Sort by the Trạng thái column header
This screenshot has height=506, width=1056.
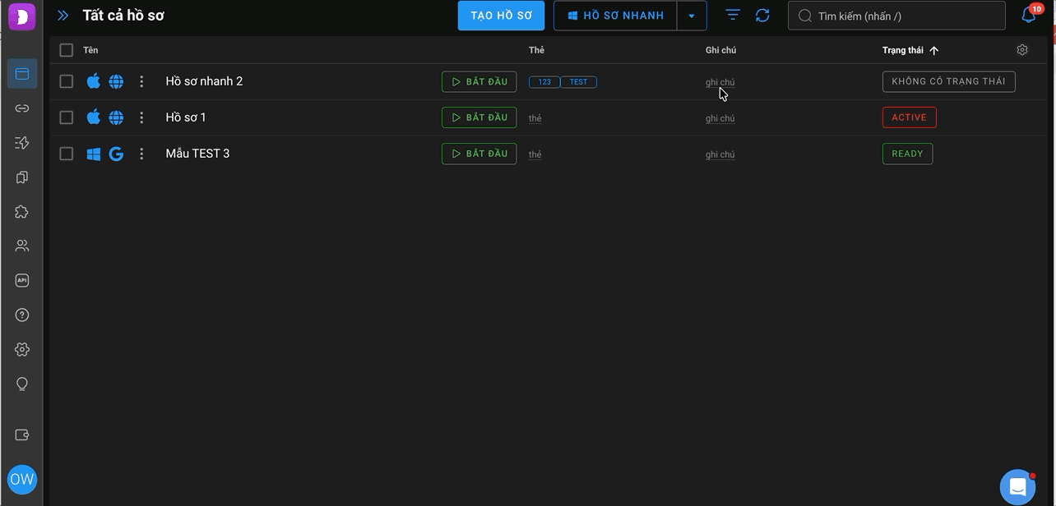[x=910, y=50]
